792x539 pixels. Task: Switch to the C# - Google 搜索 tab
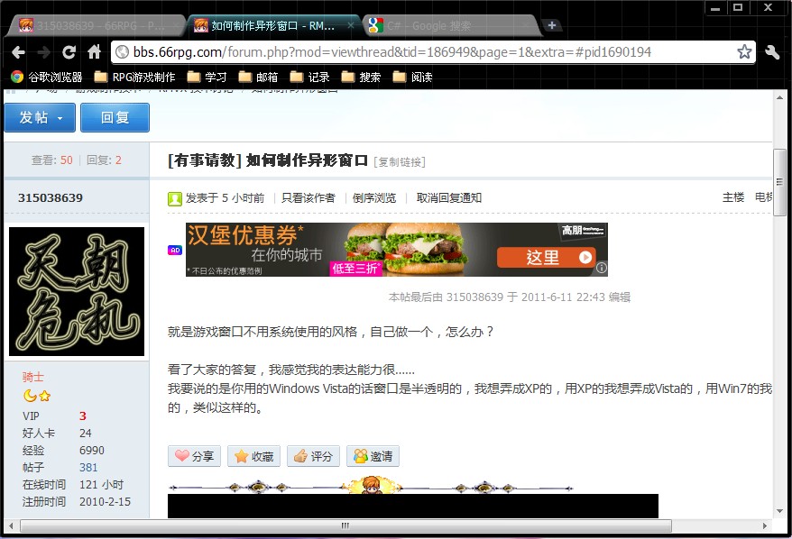pos(450,25)
